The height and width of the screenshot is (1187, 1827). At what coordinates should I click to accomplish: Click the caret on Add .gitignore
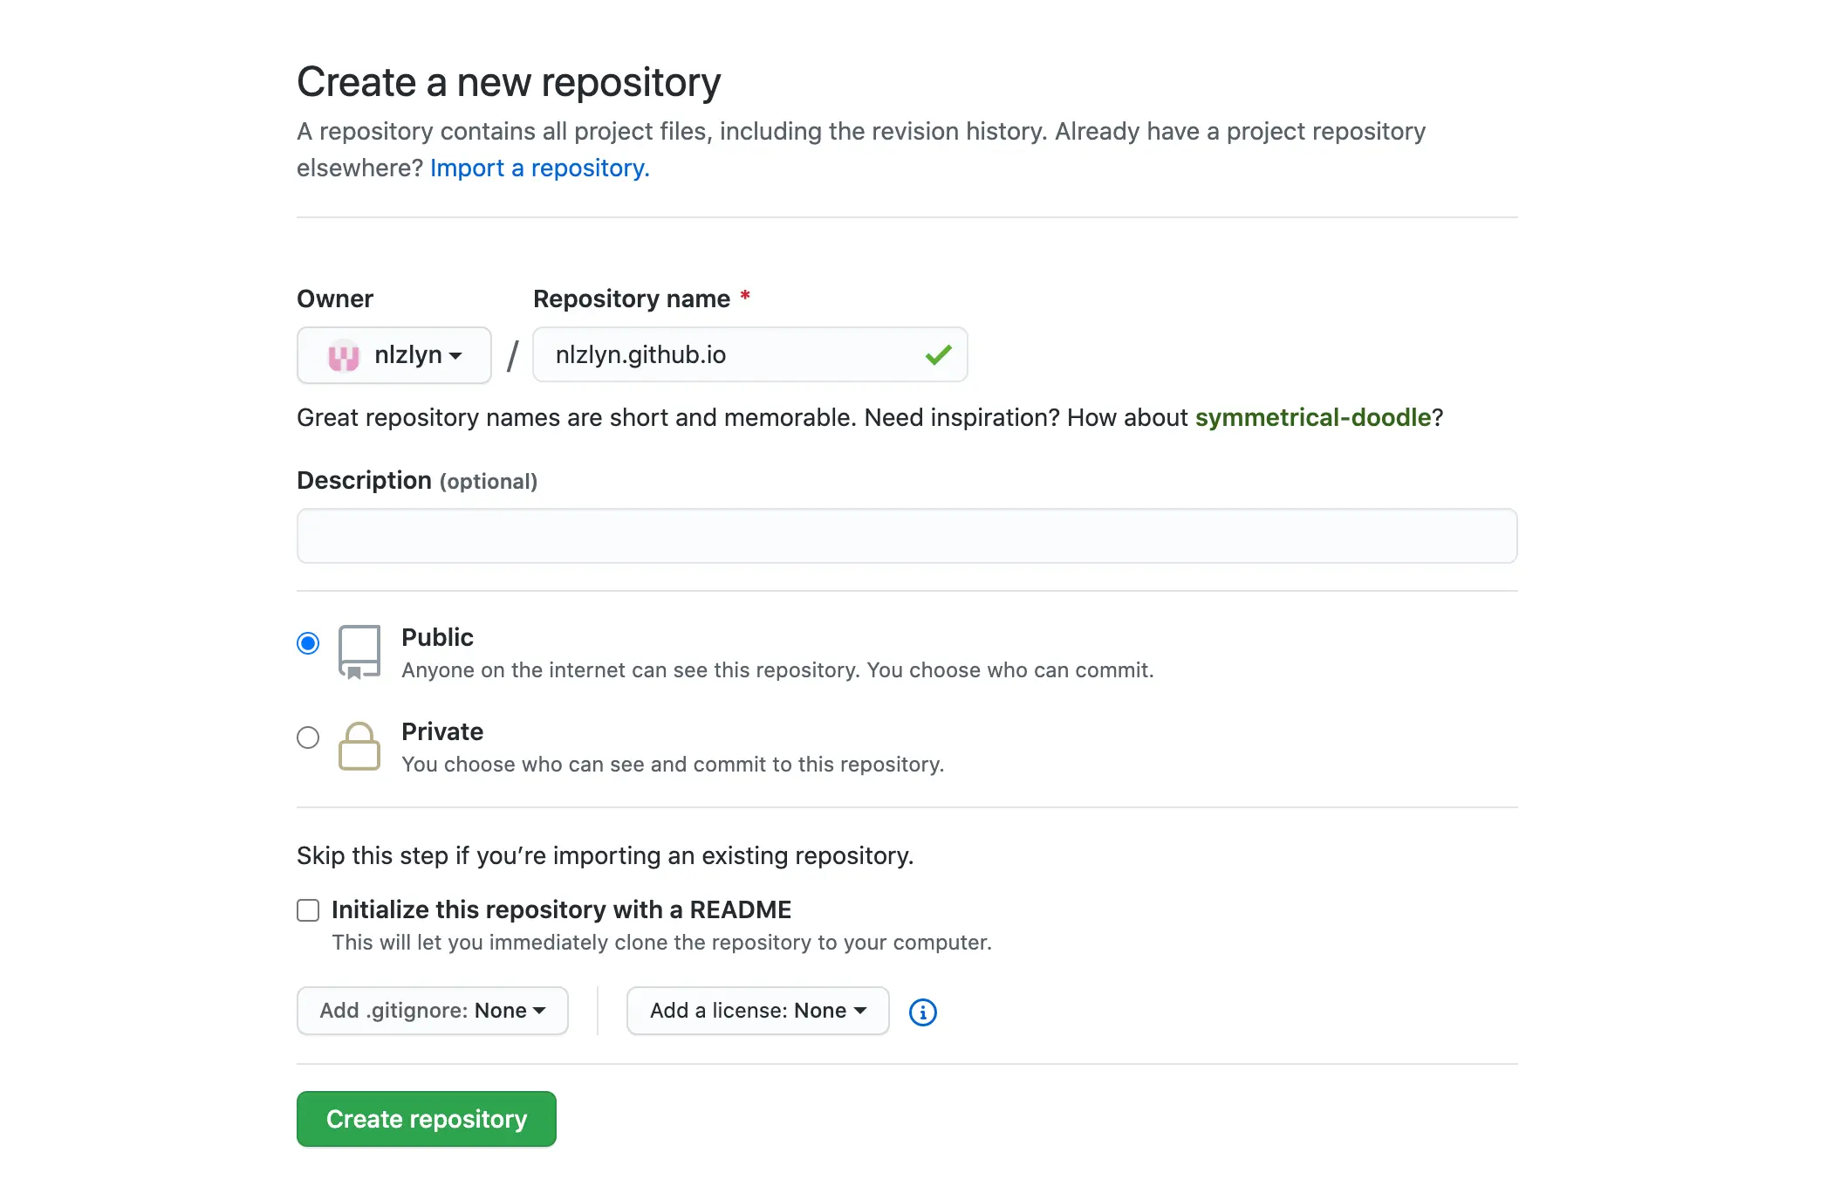point(539,1011)
